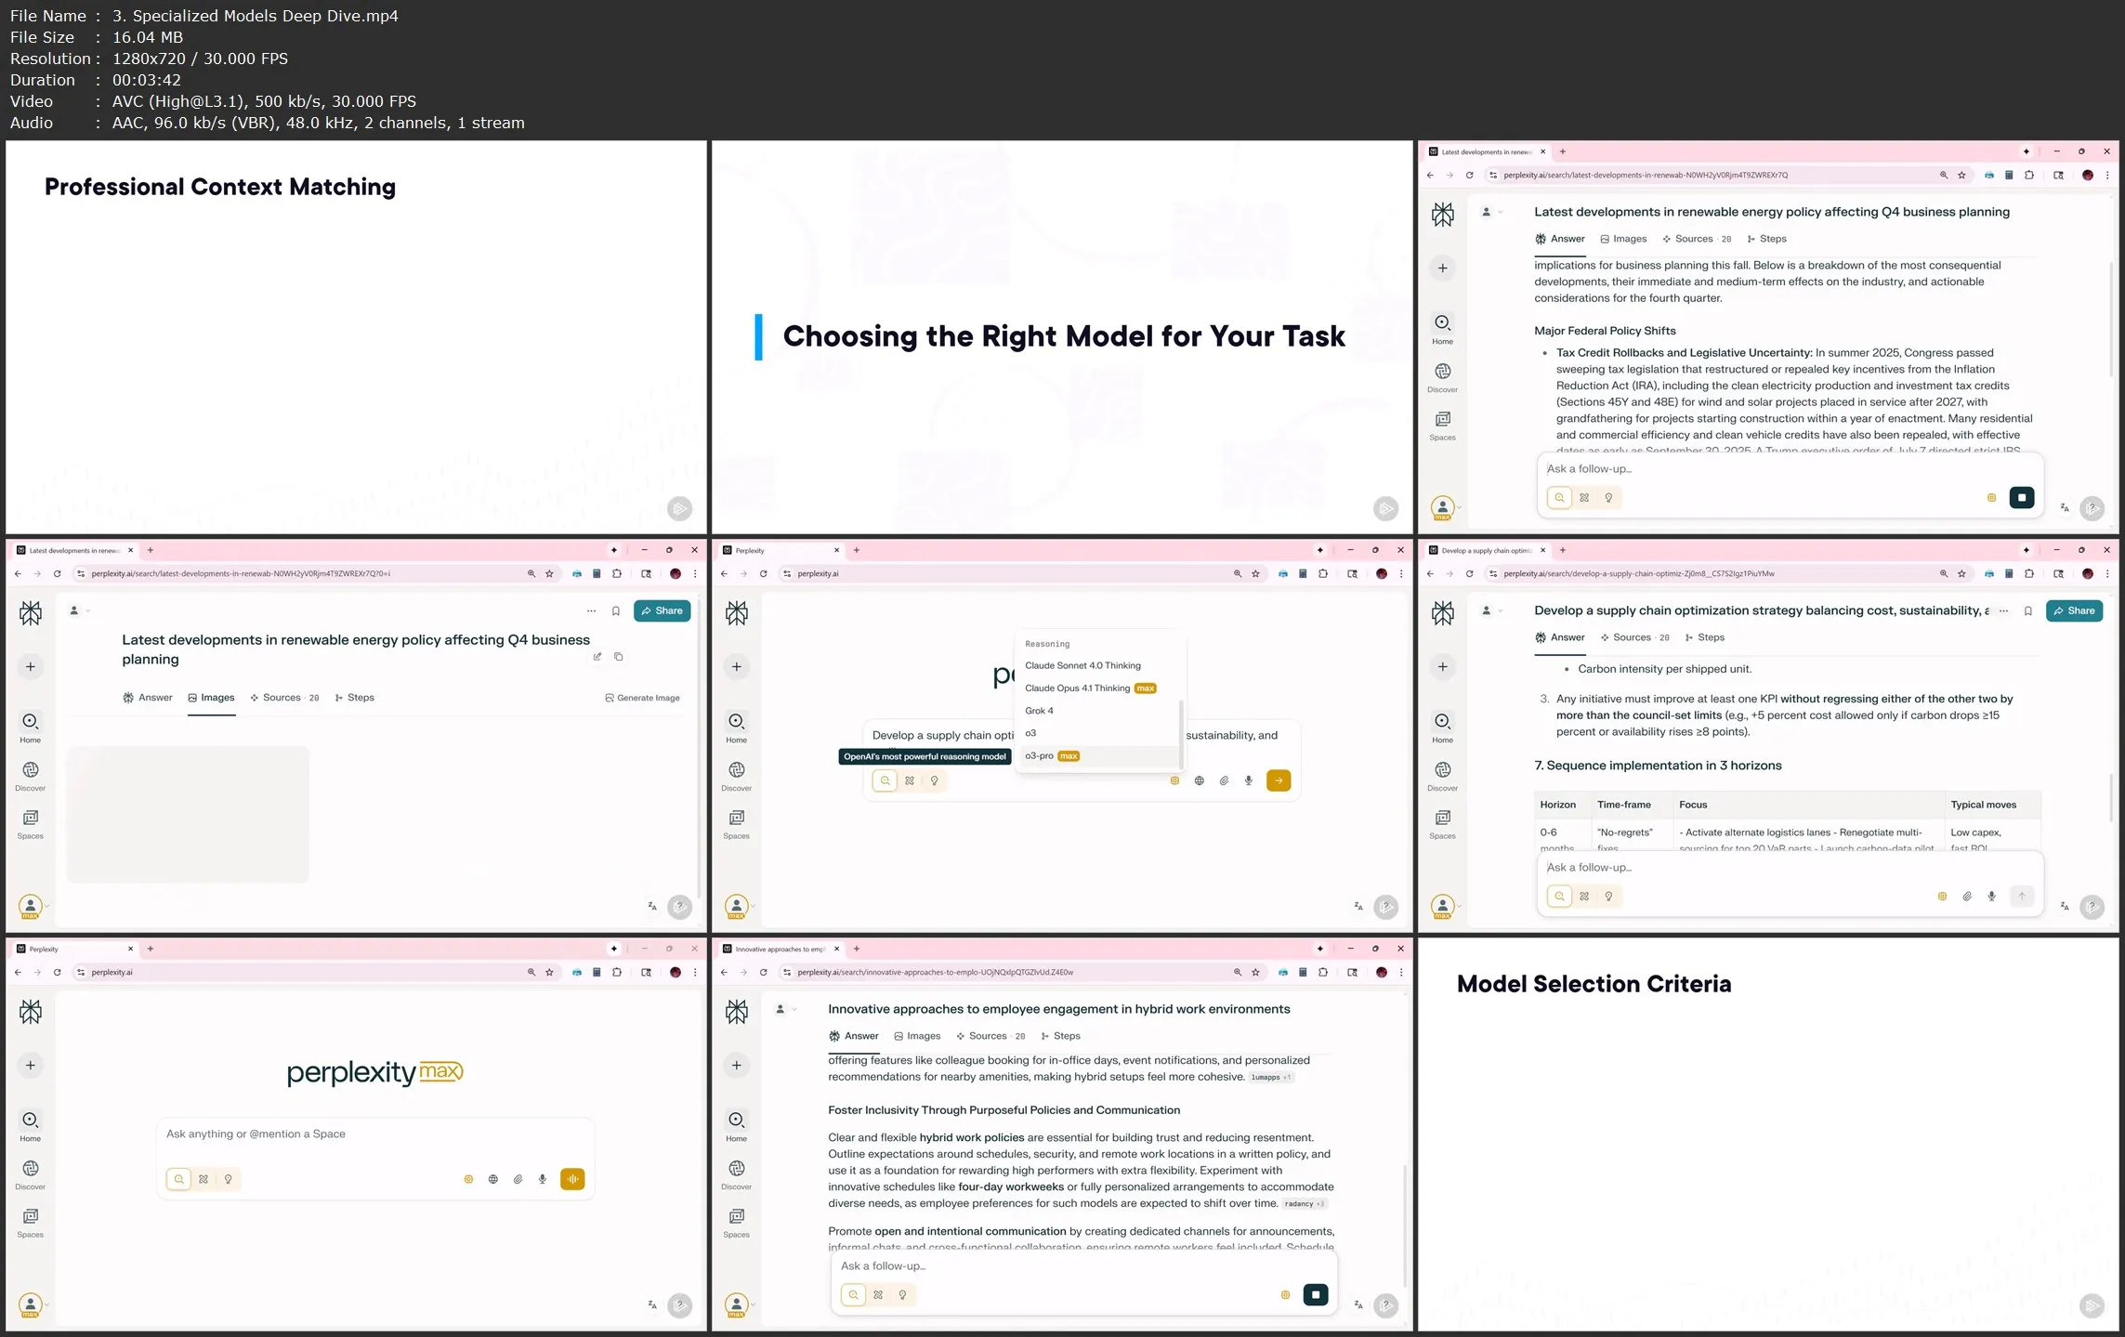The image size is (2125, 1337).
Task: Click new thread plus in perplexity max home sidebar
Action: click(31, 1066)
